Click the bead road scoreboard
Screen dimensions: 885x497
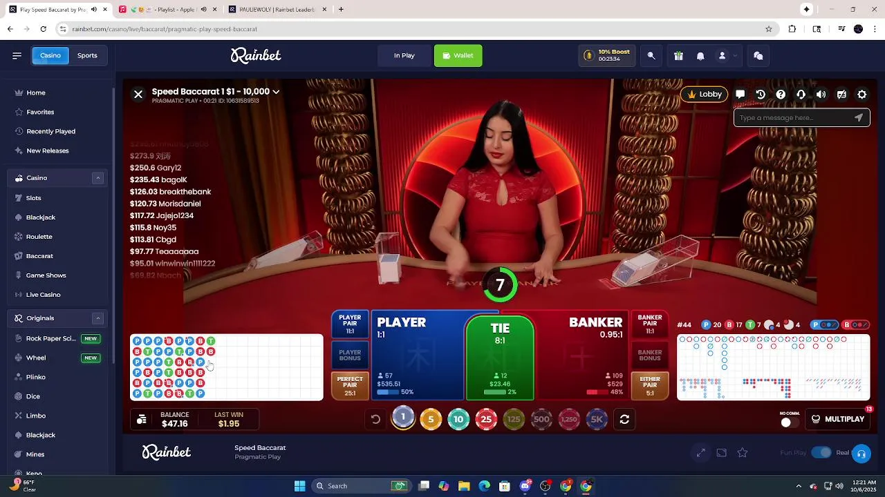coord(227,367)
